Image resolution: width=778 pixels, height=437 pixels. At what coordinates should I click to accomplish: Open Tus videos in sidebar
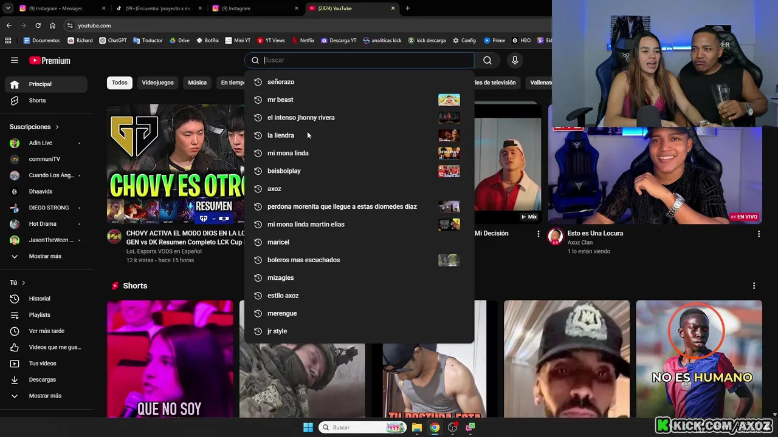46,364
